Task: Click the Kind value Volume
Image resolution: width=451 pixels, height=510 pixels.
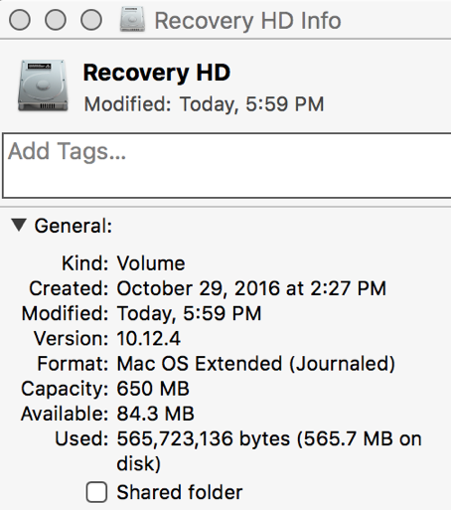Action: (x=151, y=263)
